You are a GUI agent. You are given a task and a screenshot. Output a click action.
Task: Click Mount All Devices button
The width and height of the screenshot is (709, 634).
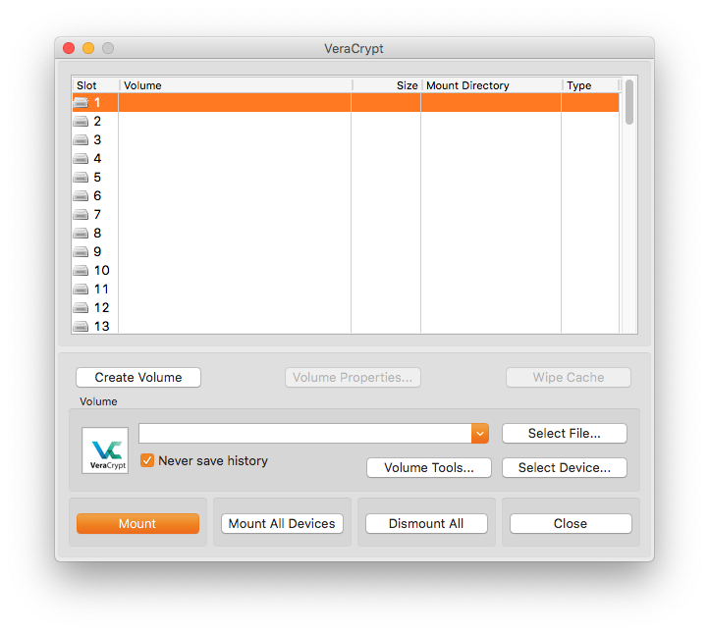[x=282, y=524]
